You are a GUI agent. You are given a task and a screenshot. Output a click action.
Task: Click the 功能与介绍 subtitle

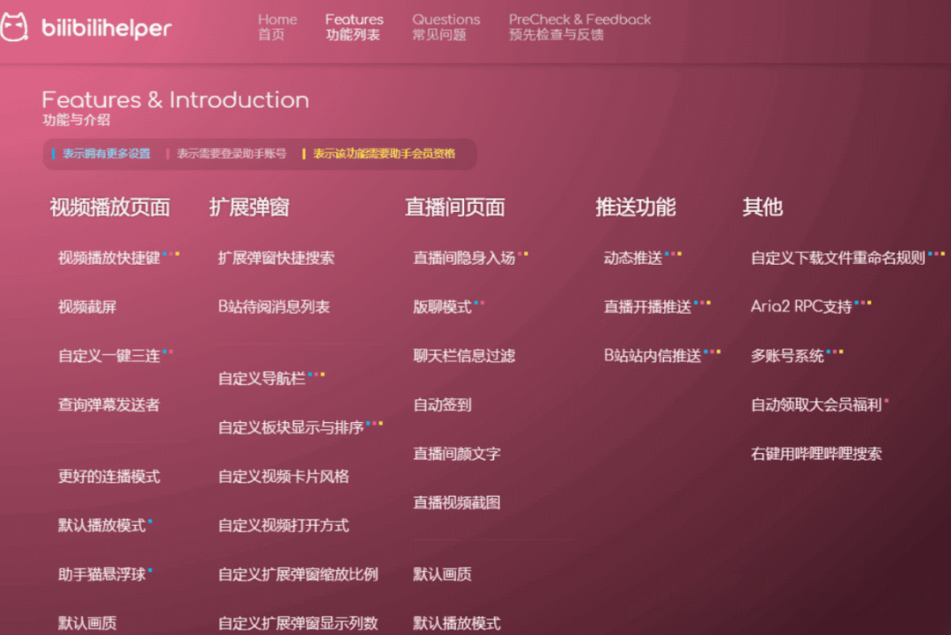pyautogui.click(x=77, y=120)
